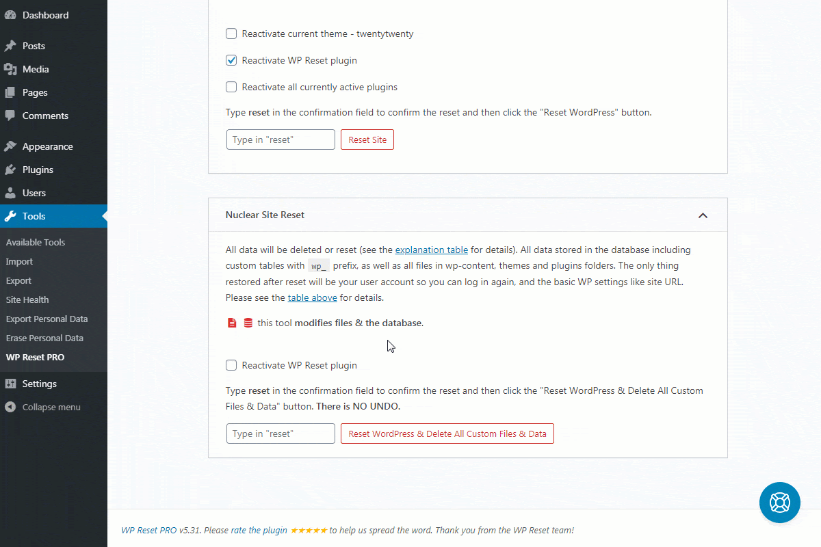821x547 pixels.
Task: Click the Users person icon
Action: [10, 193]
